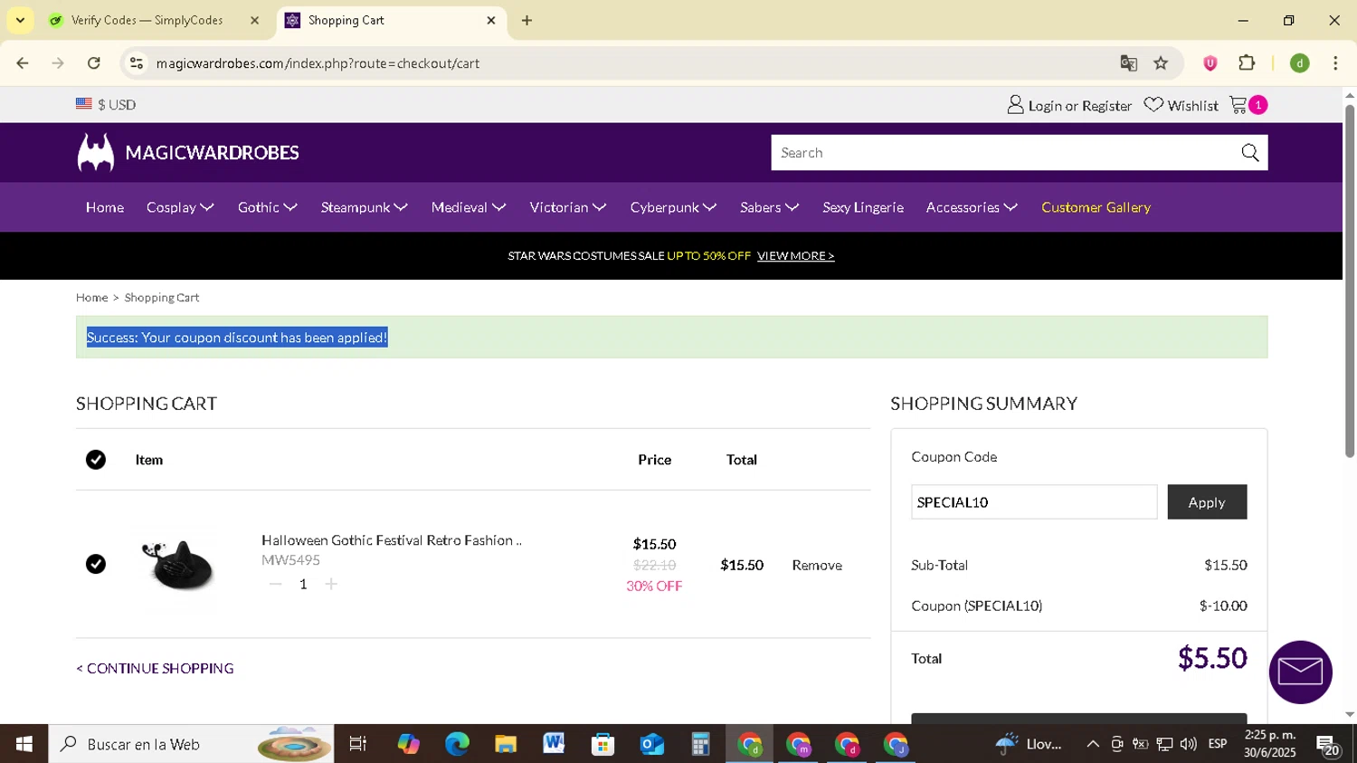Click View More sale link

pos(796,256)
